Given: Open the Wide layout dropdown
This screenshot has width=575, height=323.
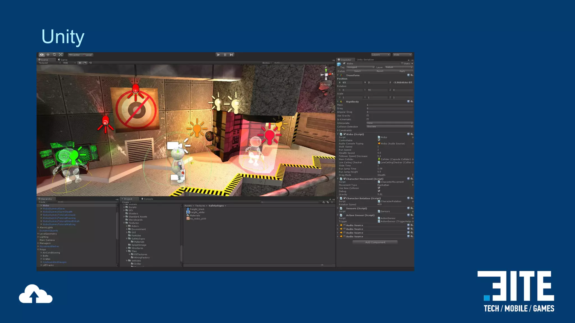Looking at the screenshot, I should 402,55.
